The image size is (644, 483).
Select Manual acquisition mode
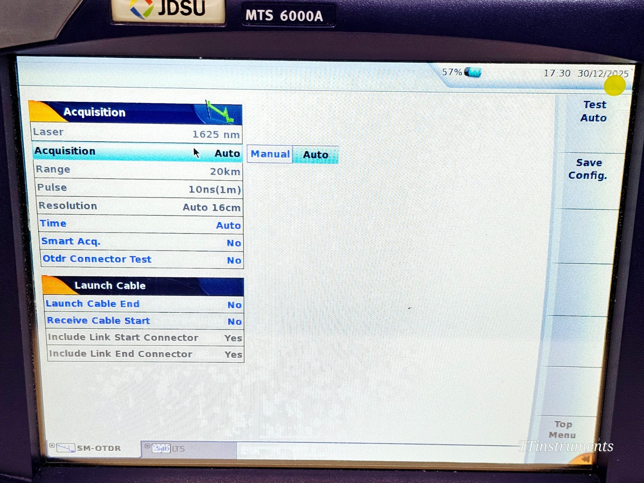click(270, 154)
